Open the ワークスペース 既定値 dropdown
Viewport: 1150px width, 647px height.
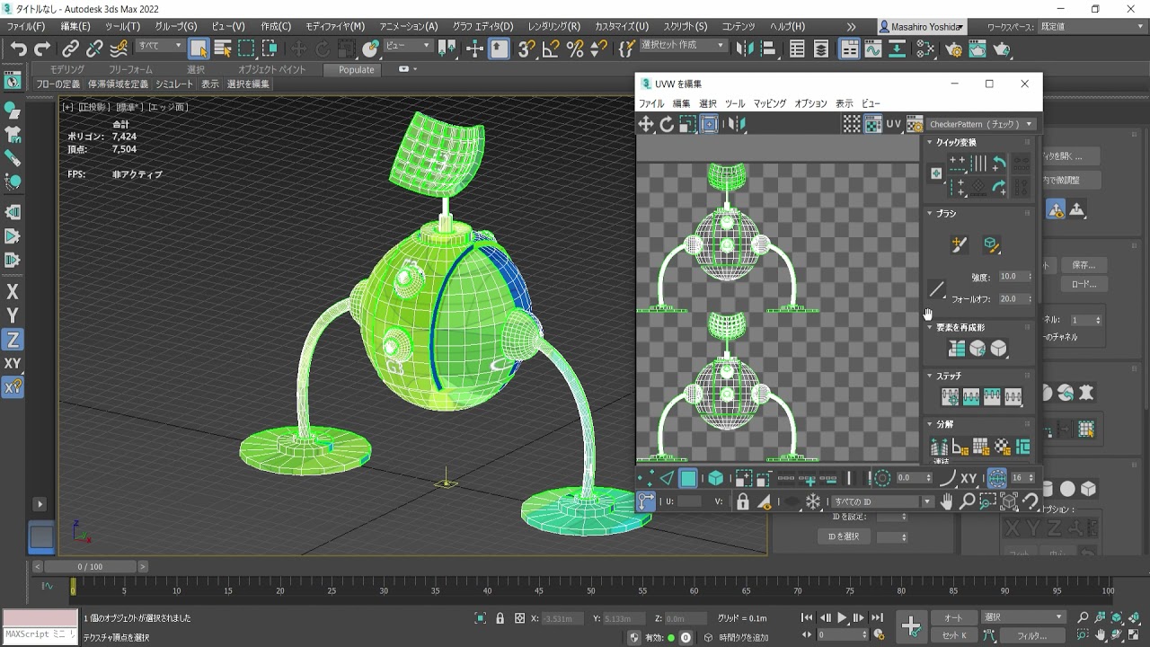(1092, 26)
